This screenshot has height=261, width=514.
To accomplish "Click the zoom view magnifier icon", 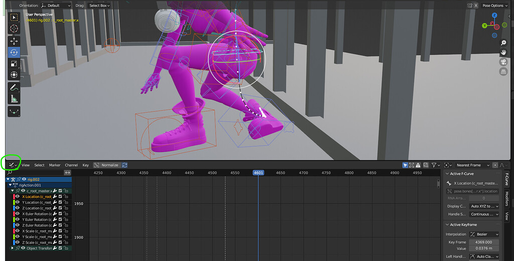I will (x=503, y=43).
